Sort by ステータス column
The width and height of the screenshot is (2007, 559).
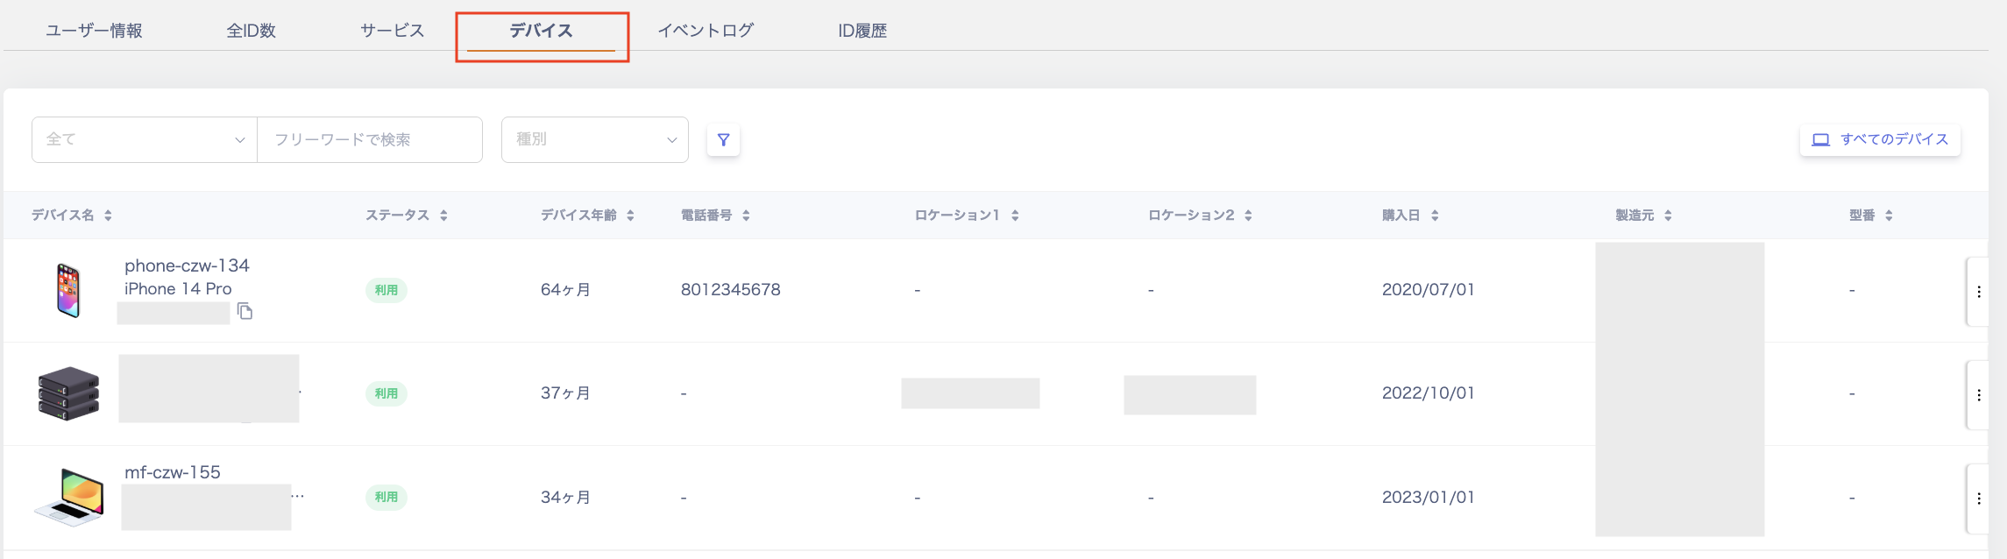click(x=443, y=216)
